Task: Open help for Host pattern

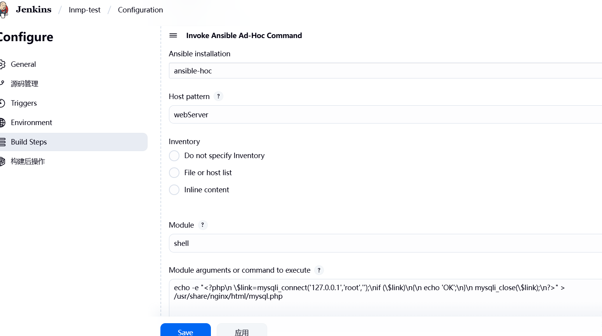Action: click(219, 96)
